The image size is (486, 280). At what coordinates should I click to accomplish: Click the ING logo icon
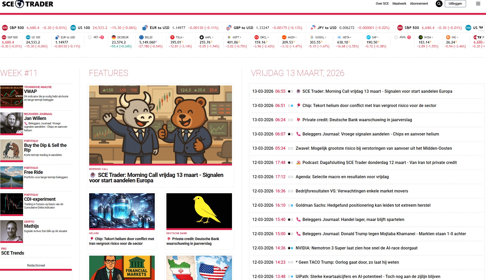pos(448,37)
